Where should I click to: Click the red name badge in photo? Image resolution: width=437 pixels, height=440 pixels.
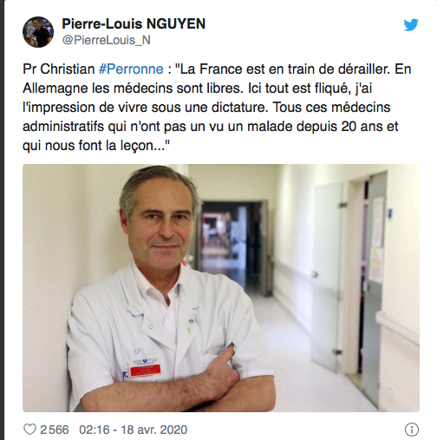tap(146, 370)
